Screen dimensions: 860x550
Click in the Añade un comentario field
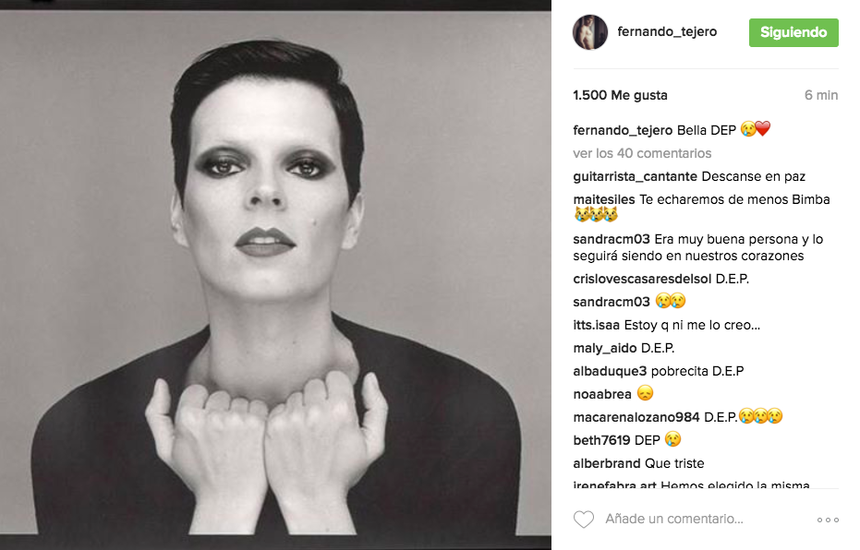click(674, 519)
